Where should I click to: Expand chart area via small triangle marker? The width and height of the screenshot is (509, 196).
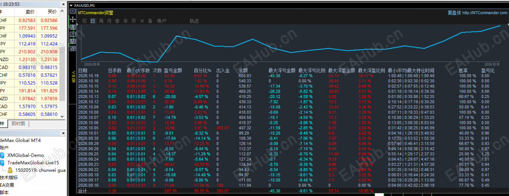(x=77, y=24)
